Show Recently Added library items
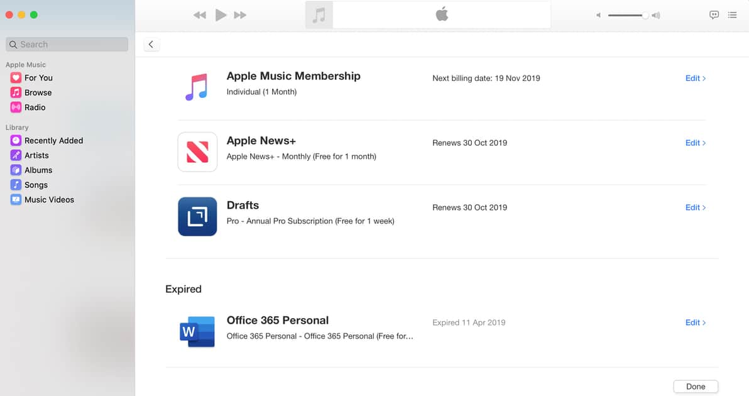 tap(53, 141)
